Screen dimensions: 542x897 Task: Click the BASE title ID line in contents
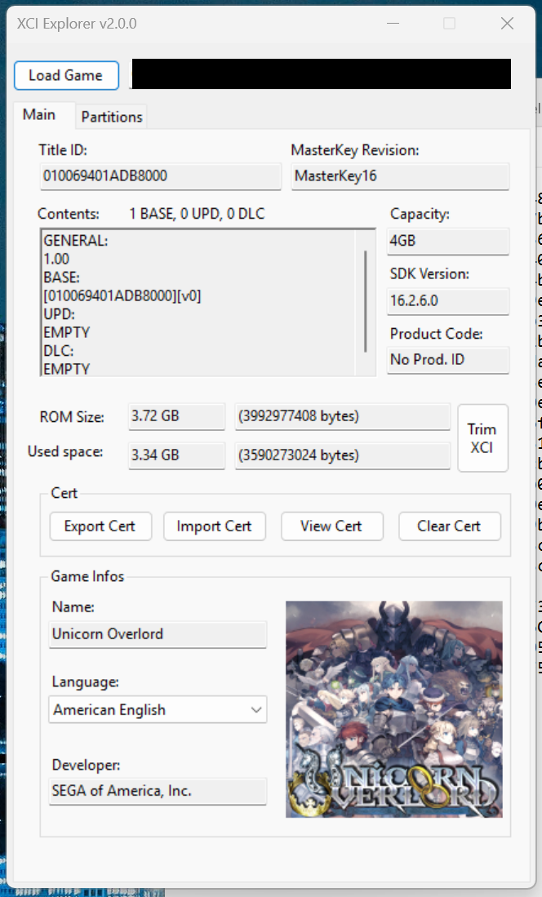pos(122,295)
